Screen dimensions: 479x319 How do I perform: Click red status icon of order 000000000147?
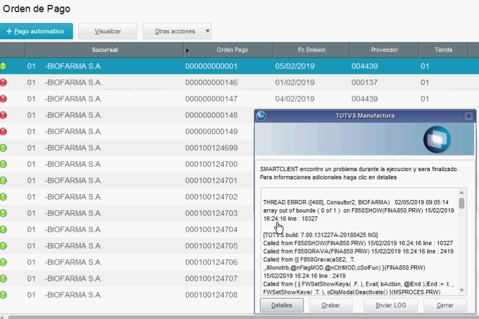3,99
